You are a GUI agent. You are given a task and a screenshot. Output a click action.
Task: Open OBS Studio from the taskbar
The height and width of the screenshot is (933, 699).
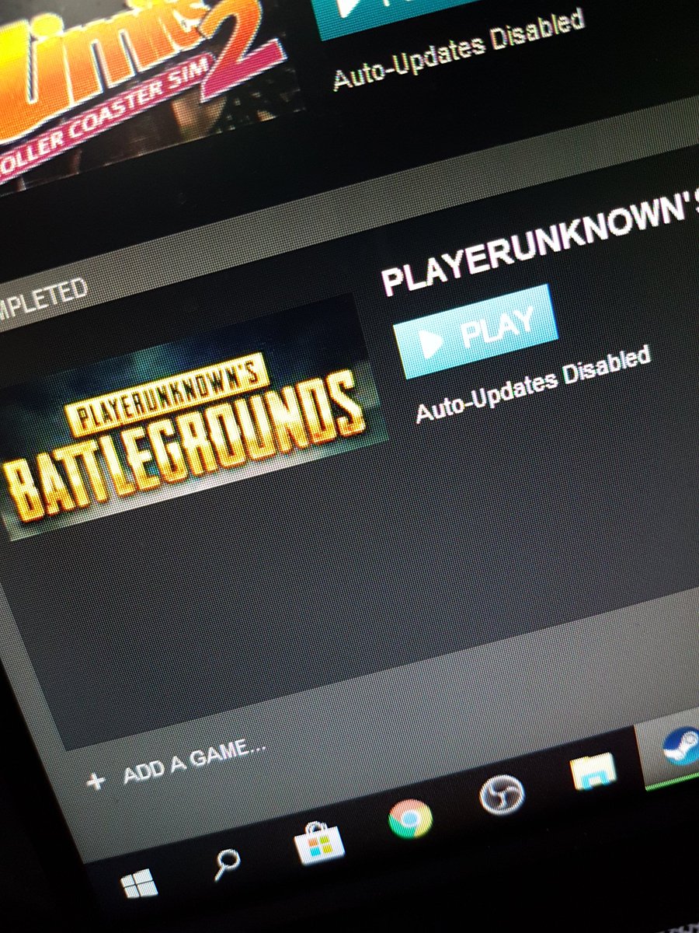click(502, 794)
